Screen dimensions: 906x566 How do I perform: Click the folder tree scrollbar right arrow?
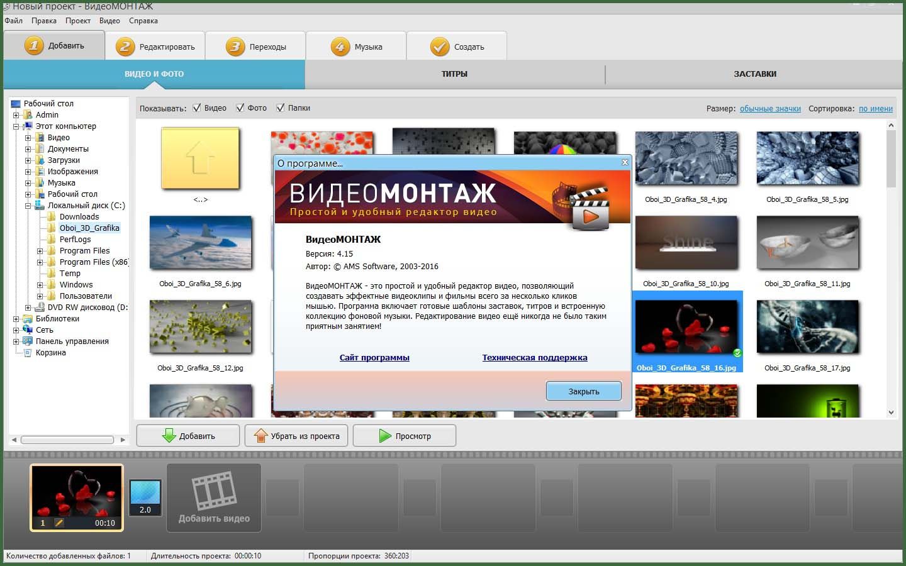pyautogui.click(x=123, y=440)
